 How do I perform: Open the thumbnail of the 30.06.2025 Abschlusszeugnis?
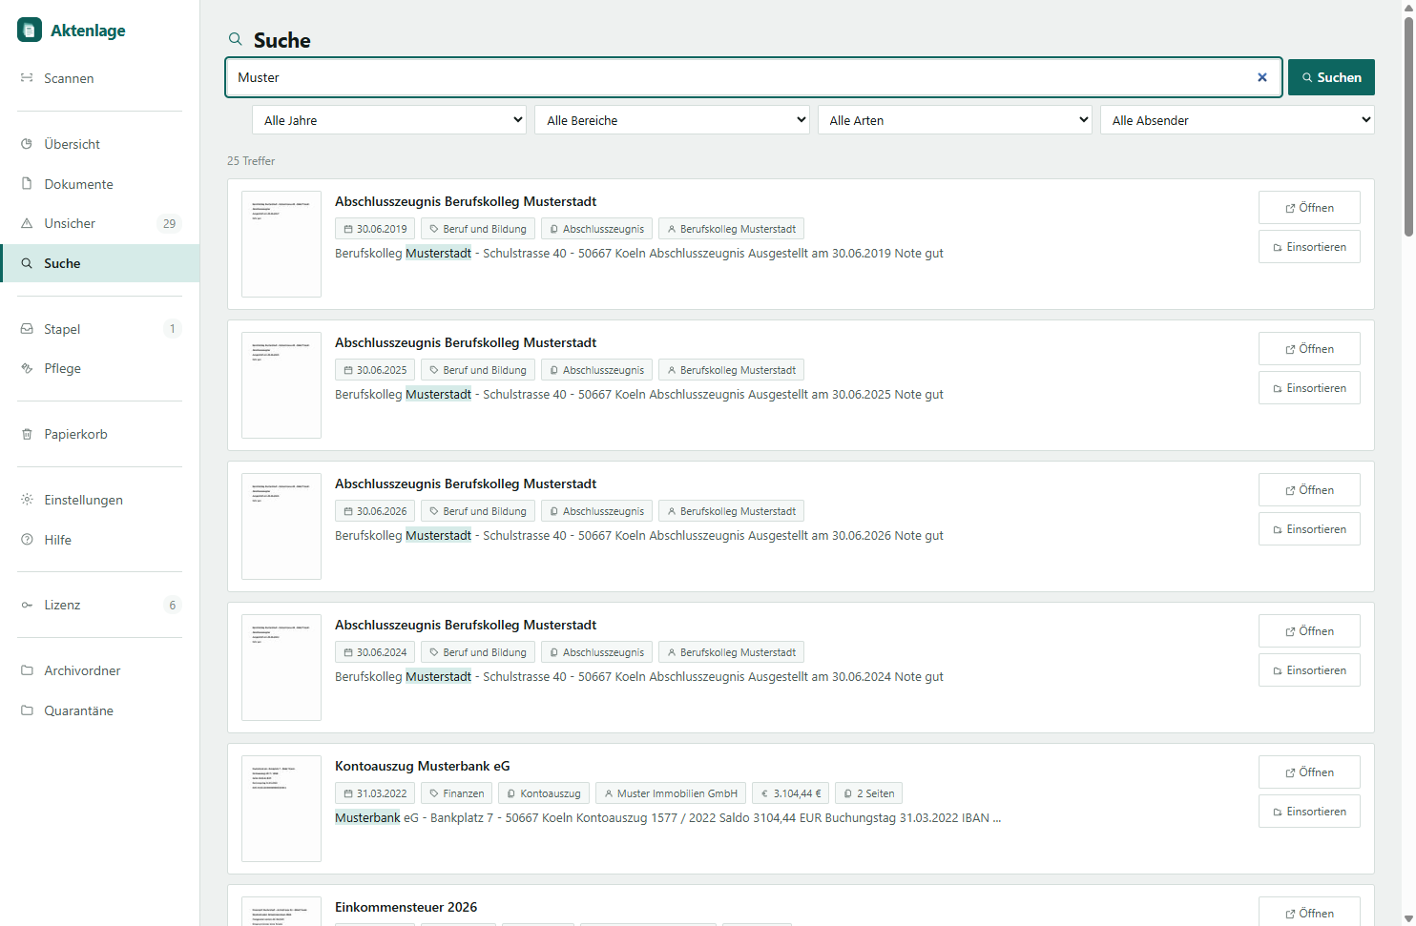click(281, 385)
